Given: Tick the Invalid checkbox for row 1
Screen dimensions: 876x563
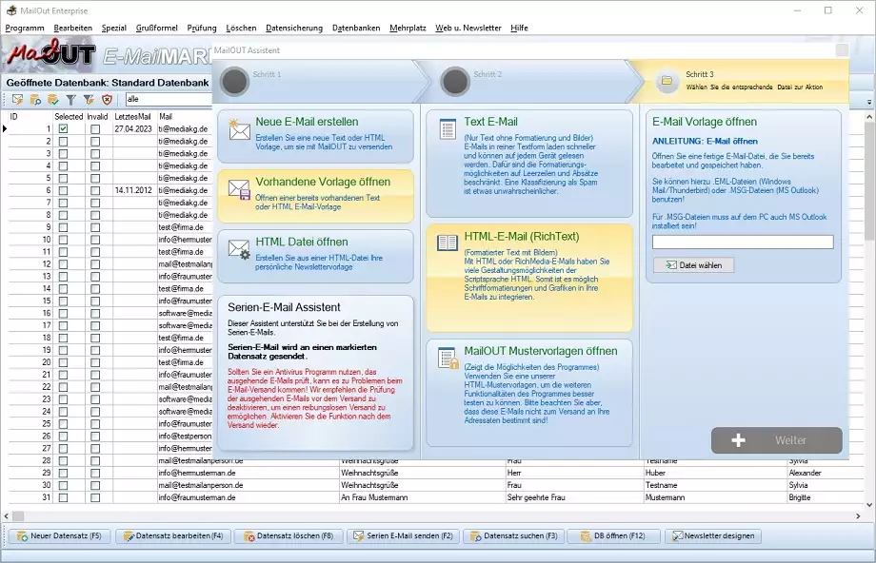Looking at the screenshot, I should coord(95,129).
